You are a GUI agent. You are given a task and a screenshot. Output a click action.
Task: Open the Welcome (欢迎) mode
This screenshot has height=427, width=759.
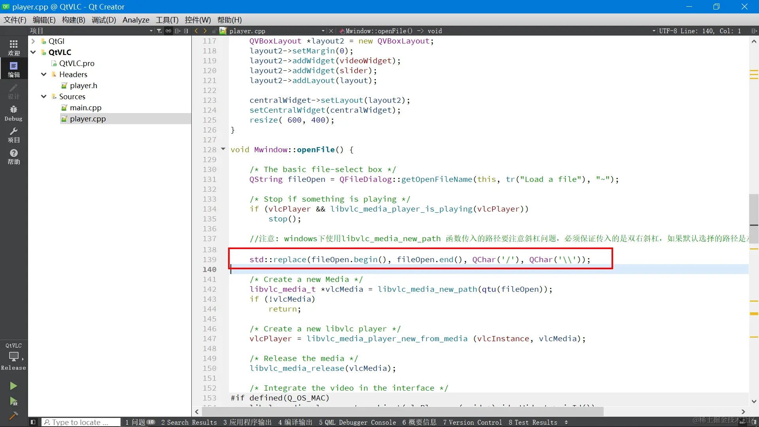[x=13, y=47]
